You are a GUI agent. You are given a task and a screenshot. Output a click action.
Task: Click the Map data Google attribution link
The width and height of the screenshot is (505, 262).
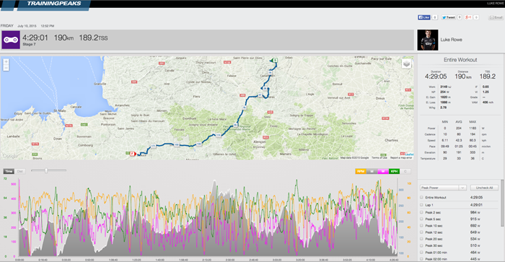tap(355, 158)
